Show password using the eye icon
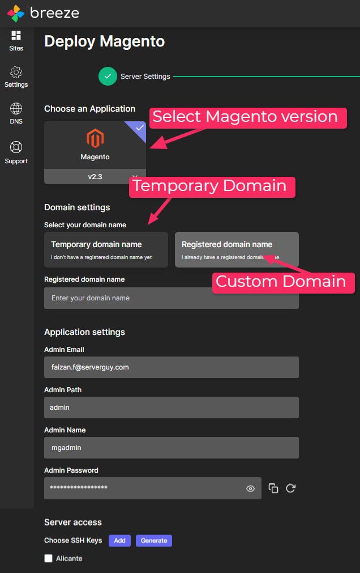Screen dimensions: 360x573 [x=250, y=489]
